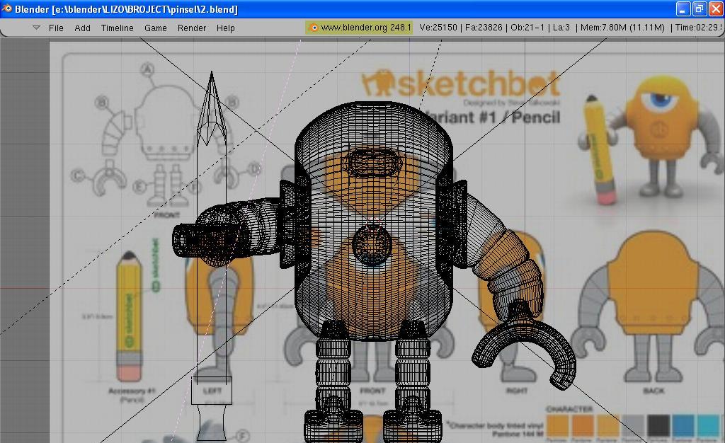Image resolution: width=725 pixels, height=443 pixels.
Task: Open the Timeline menu
Action: (117, 28)
